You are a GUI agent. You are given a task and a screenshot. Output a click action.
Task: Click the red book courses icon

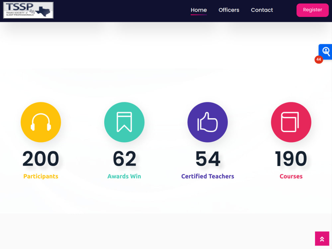point(291,122)
